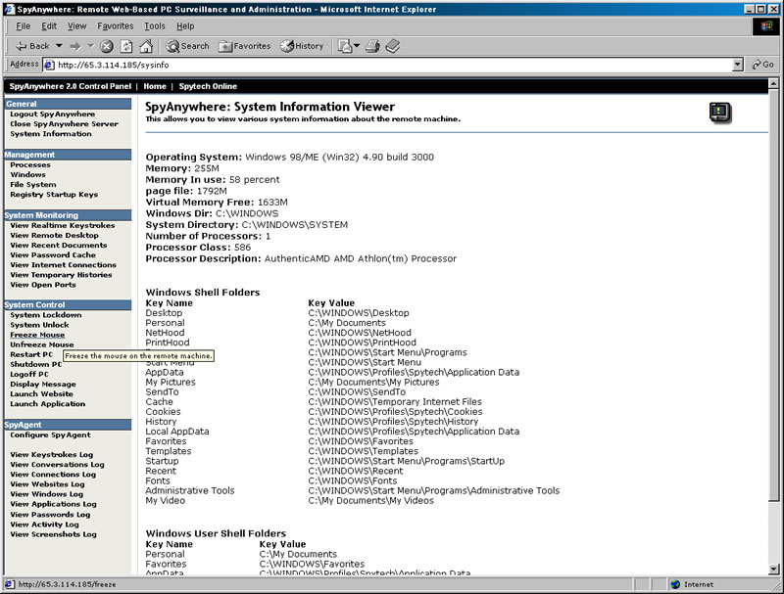The image size is (784, 594).
Task: Open the Back history dropdown arrow
Action: coord(59,46)
